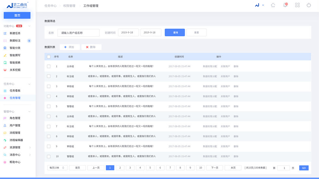This screenshot has height=179, width=319.
Task: Open the notification bell with 50 badge
Action: pos(285,5)
